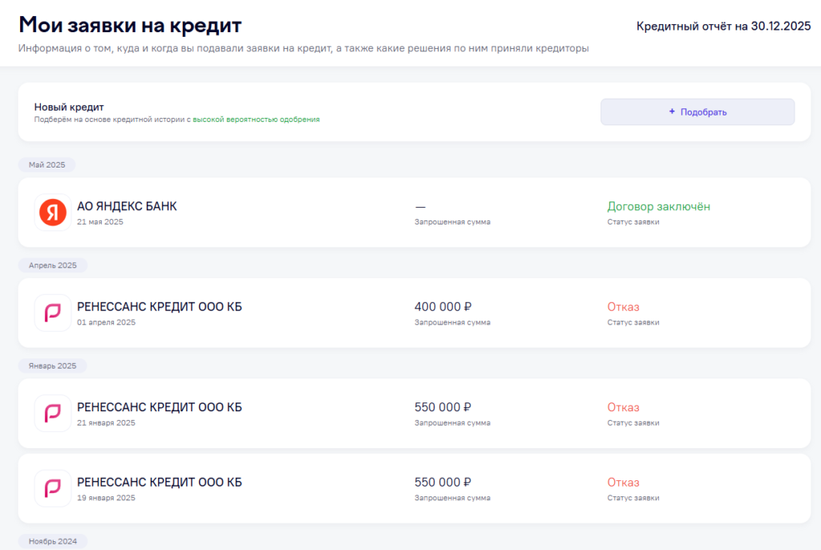Select the Май 2025 month label
Screen dimensions: 821x550
tap(47, 164)
